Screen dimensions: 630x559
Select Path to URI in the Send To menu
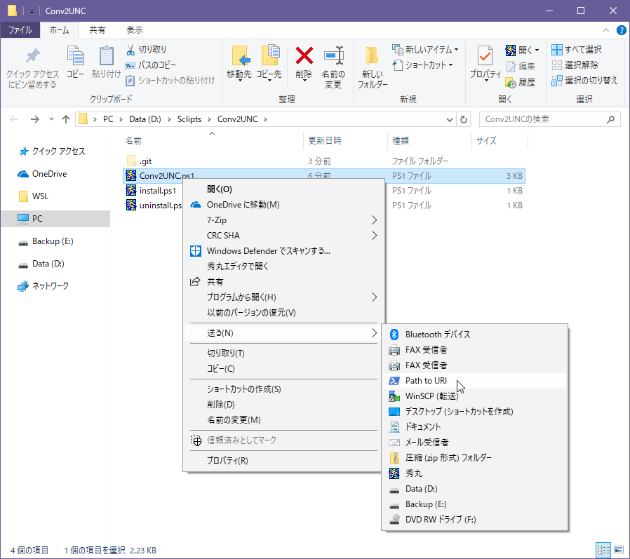[425, 381]
